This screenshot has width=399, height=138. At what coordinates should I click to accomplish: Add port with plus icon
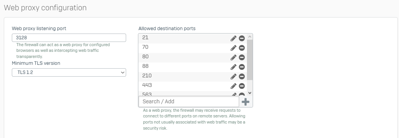click(x=245, y=102)
